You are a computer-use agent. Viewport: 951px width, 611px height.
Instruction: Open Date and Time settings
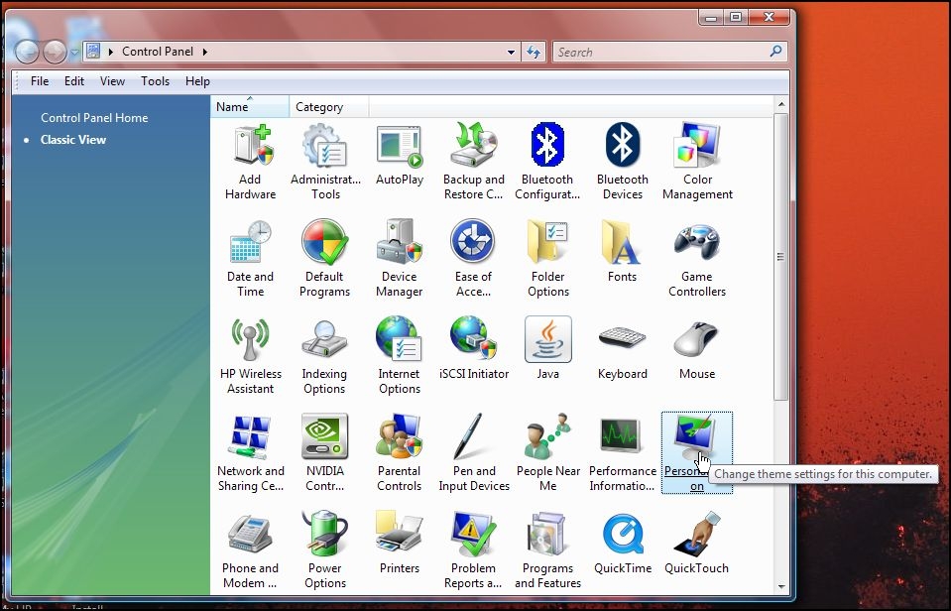(x=250, y=259)
